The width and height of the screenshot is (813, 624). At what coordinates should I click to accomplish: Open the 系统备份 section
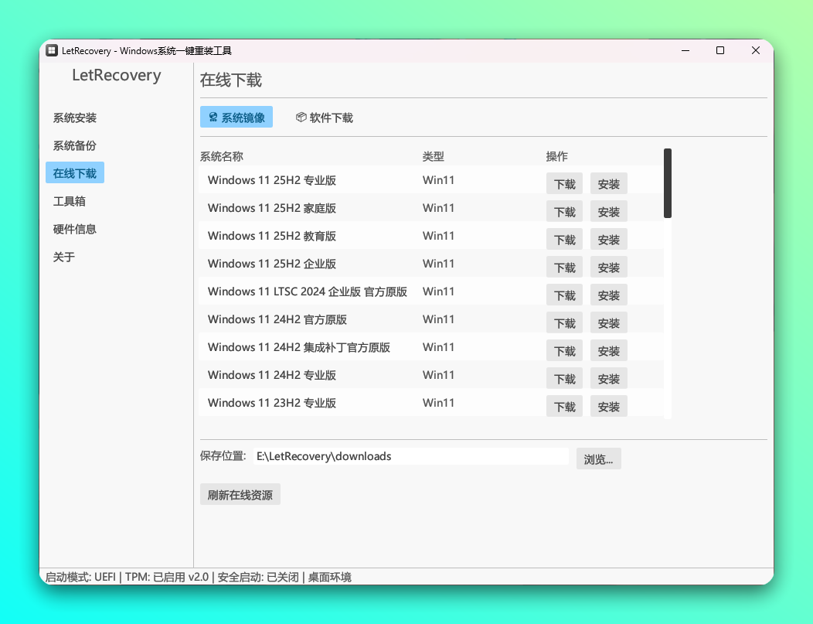pos(73,145)
